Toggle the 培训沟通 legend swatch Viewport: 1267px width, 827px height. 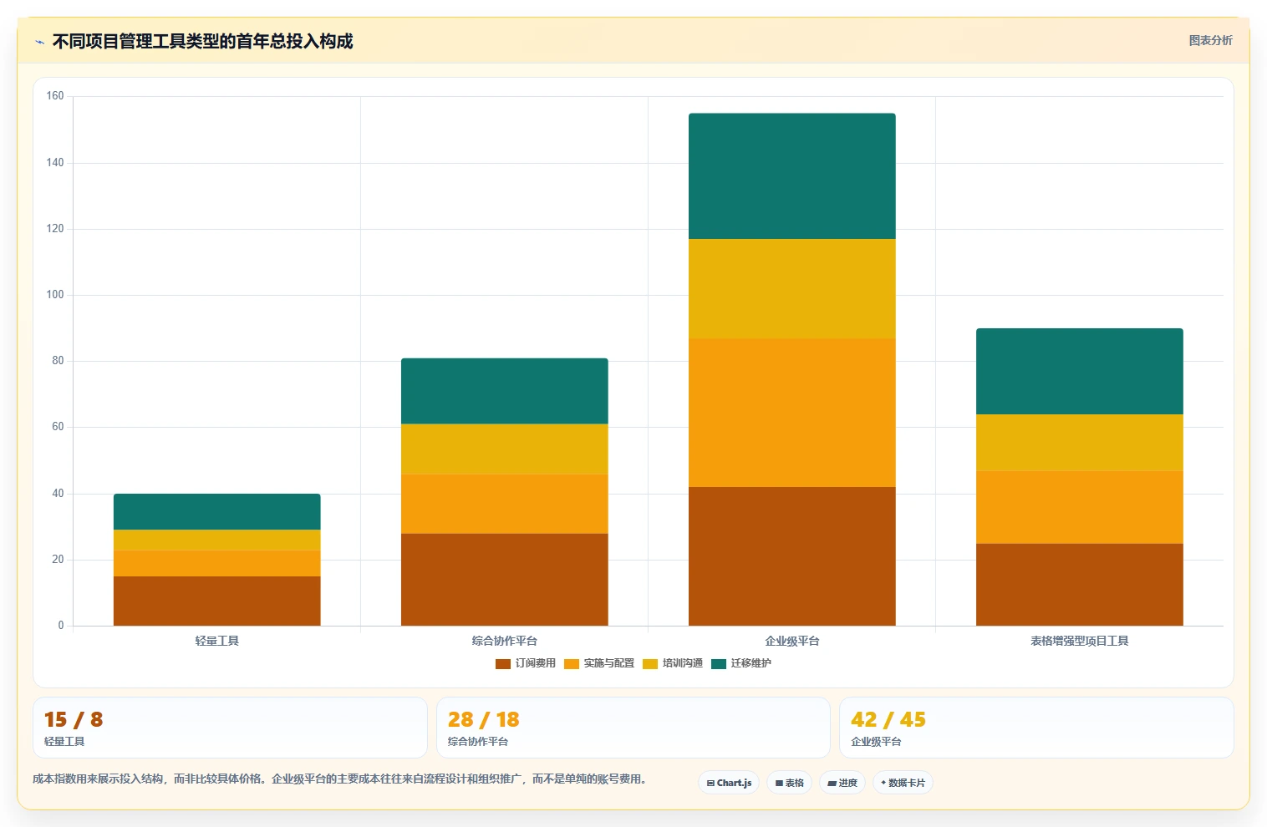coord(649,664)
